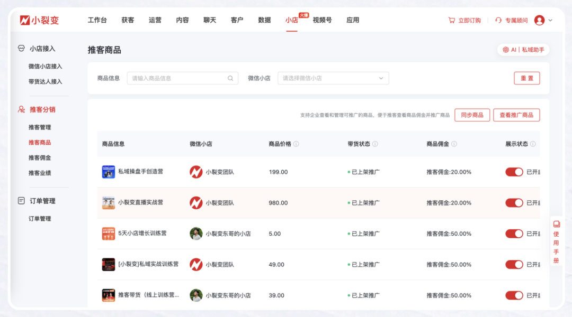Open 推客佣金 in the sidebar
This screenshot has height=317, width=572.
click(x=40, y=157)
